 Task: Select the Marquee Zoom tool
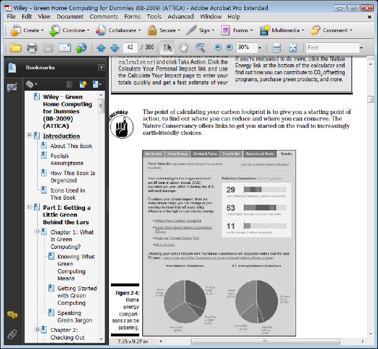(200, 47)
